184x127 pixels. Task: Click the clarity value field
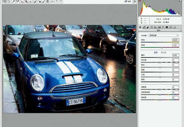(x=175, y=87)
